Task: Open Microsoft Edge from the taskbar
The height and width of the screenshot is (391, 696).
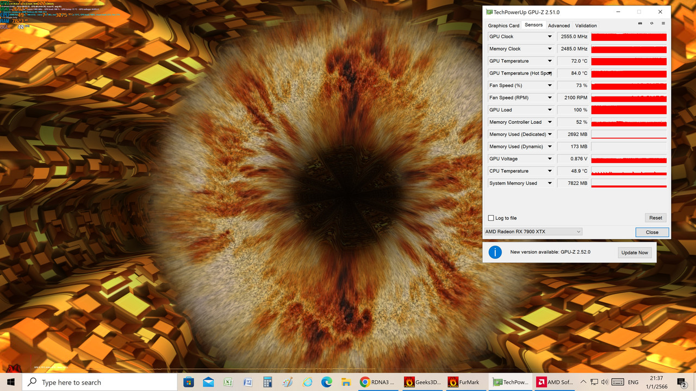Action: (327, 382)
